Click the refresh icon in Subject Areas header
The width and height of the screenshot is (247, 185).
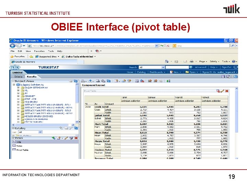click(75, 81)
